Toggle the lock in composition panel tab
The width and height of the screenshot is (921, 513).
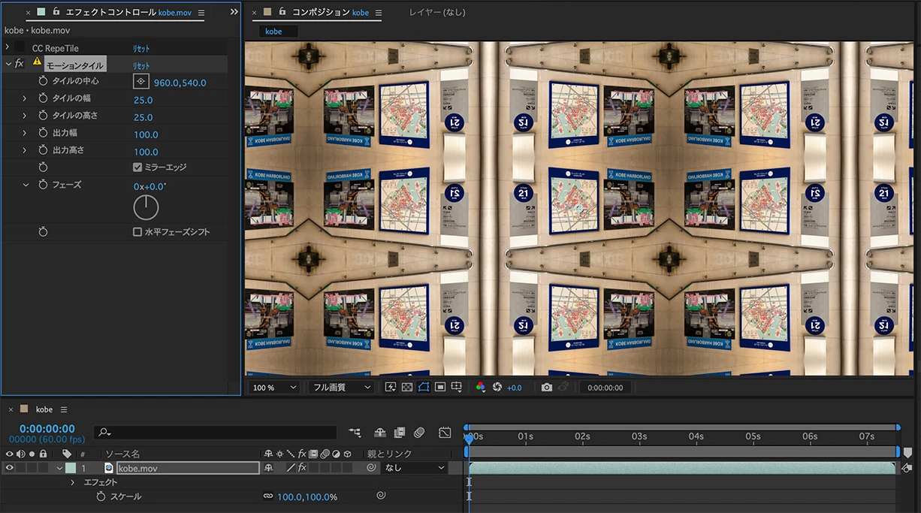click(x=282, y=12)
